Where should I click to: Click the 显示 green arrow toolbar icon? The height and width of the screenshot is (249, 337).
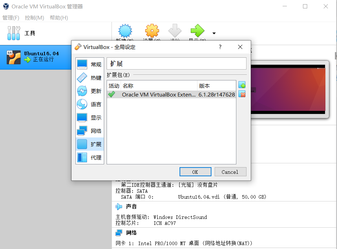point(197,31)
